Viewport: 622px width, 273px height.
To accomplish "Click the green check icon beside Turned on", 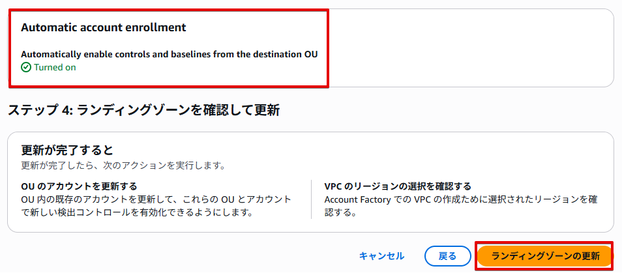I will pos(26,67).
